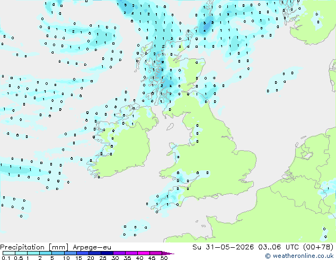Image resolution: width=336 pixels, height=260 pixels.
Task: Select the 1–2 mm legend color box
Action: pos(33,253)
